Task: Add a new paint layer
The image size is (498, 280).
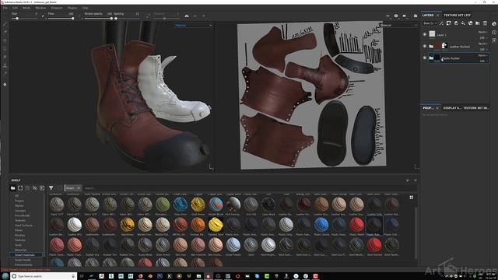Action: tap(456, 23)
